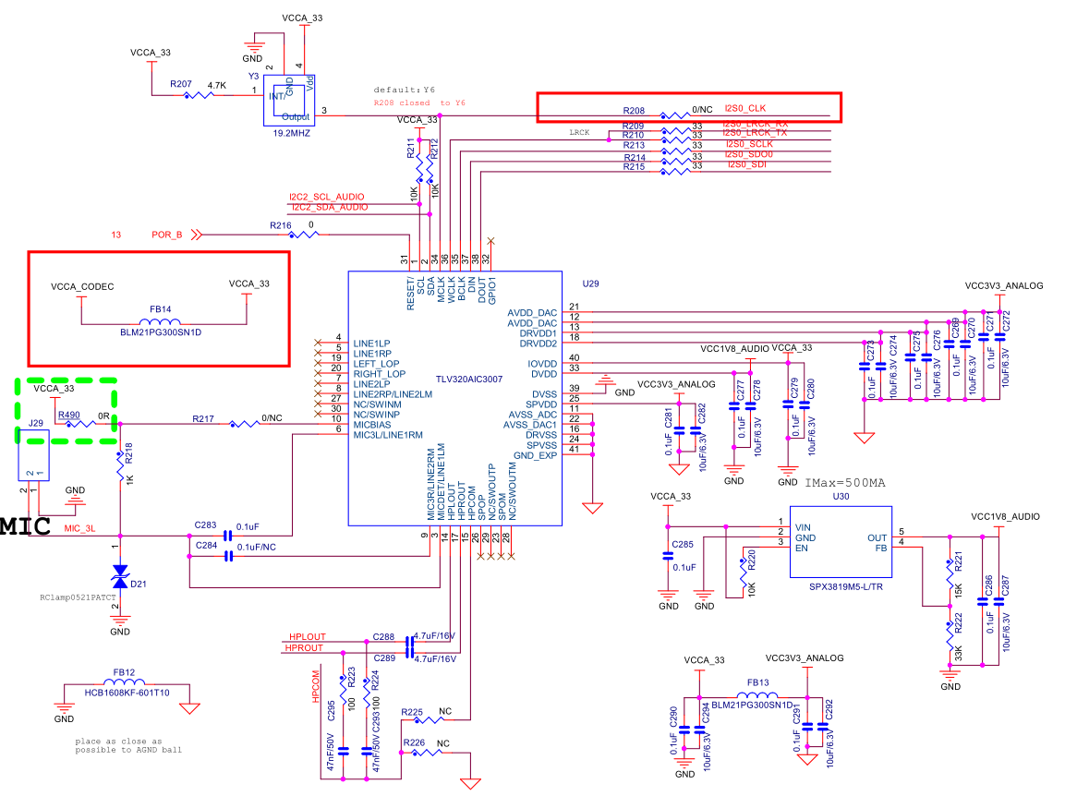1065x808 pixels.
Task: Select the MICBIAS pin name
Action: click(x=372, y=425)
